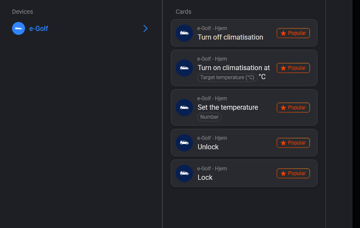The height and width of the screenshot is (228, 360).
Task: Choose the Turn on climatisation at card
Action: tap(234, 68)
